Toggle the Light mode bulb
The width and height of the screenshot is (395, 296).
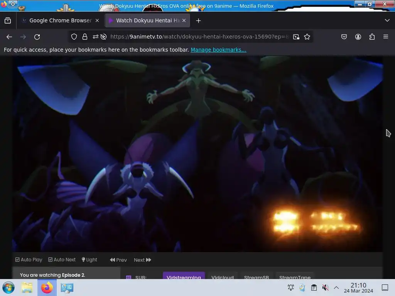point(89,259)
